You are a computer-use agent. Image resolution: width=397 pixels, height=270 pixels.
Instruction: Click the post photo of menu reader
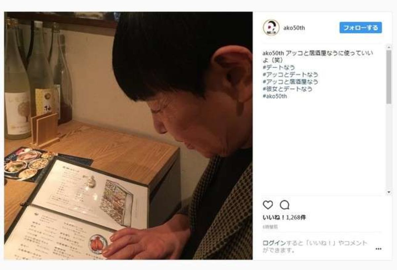[128, 135]
